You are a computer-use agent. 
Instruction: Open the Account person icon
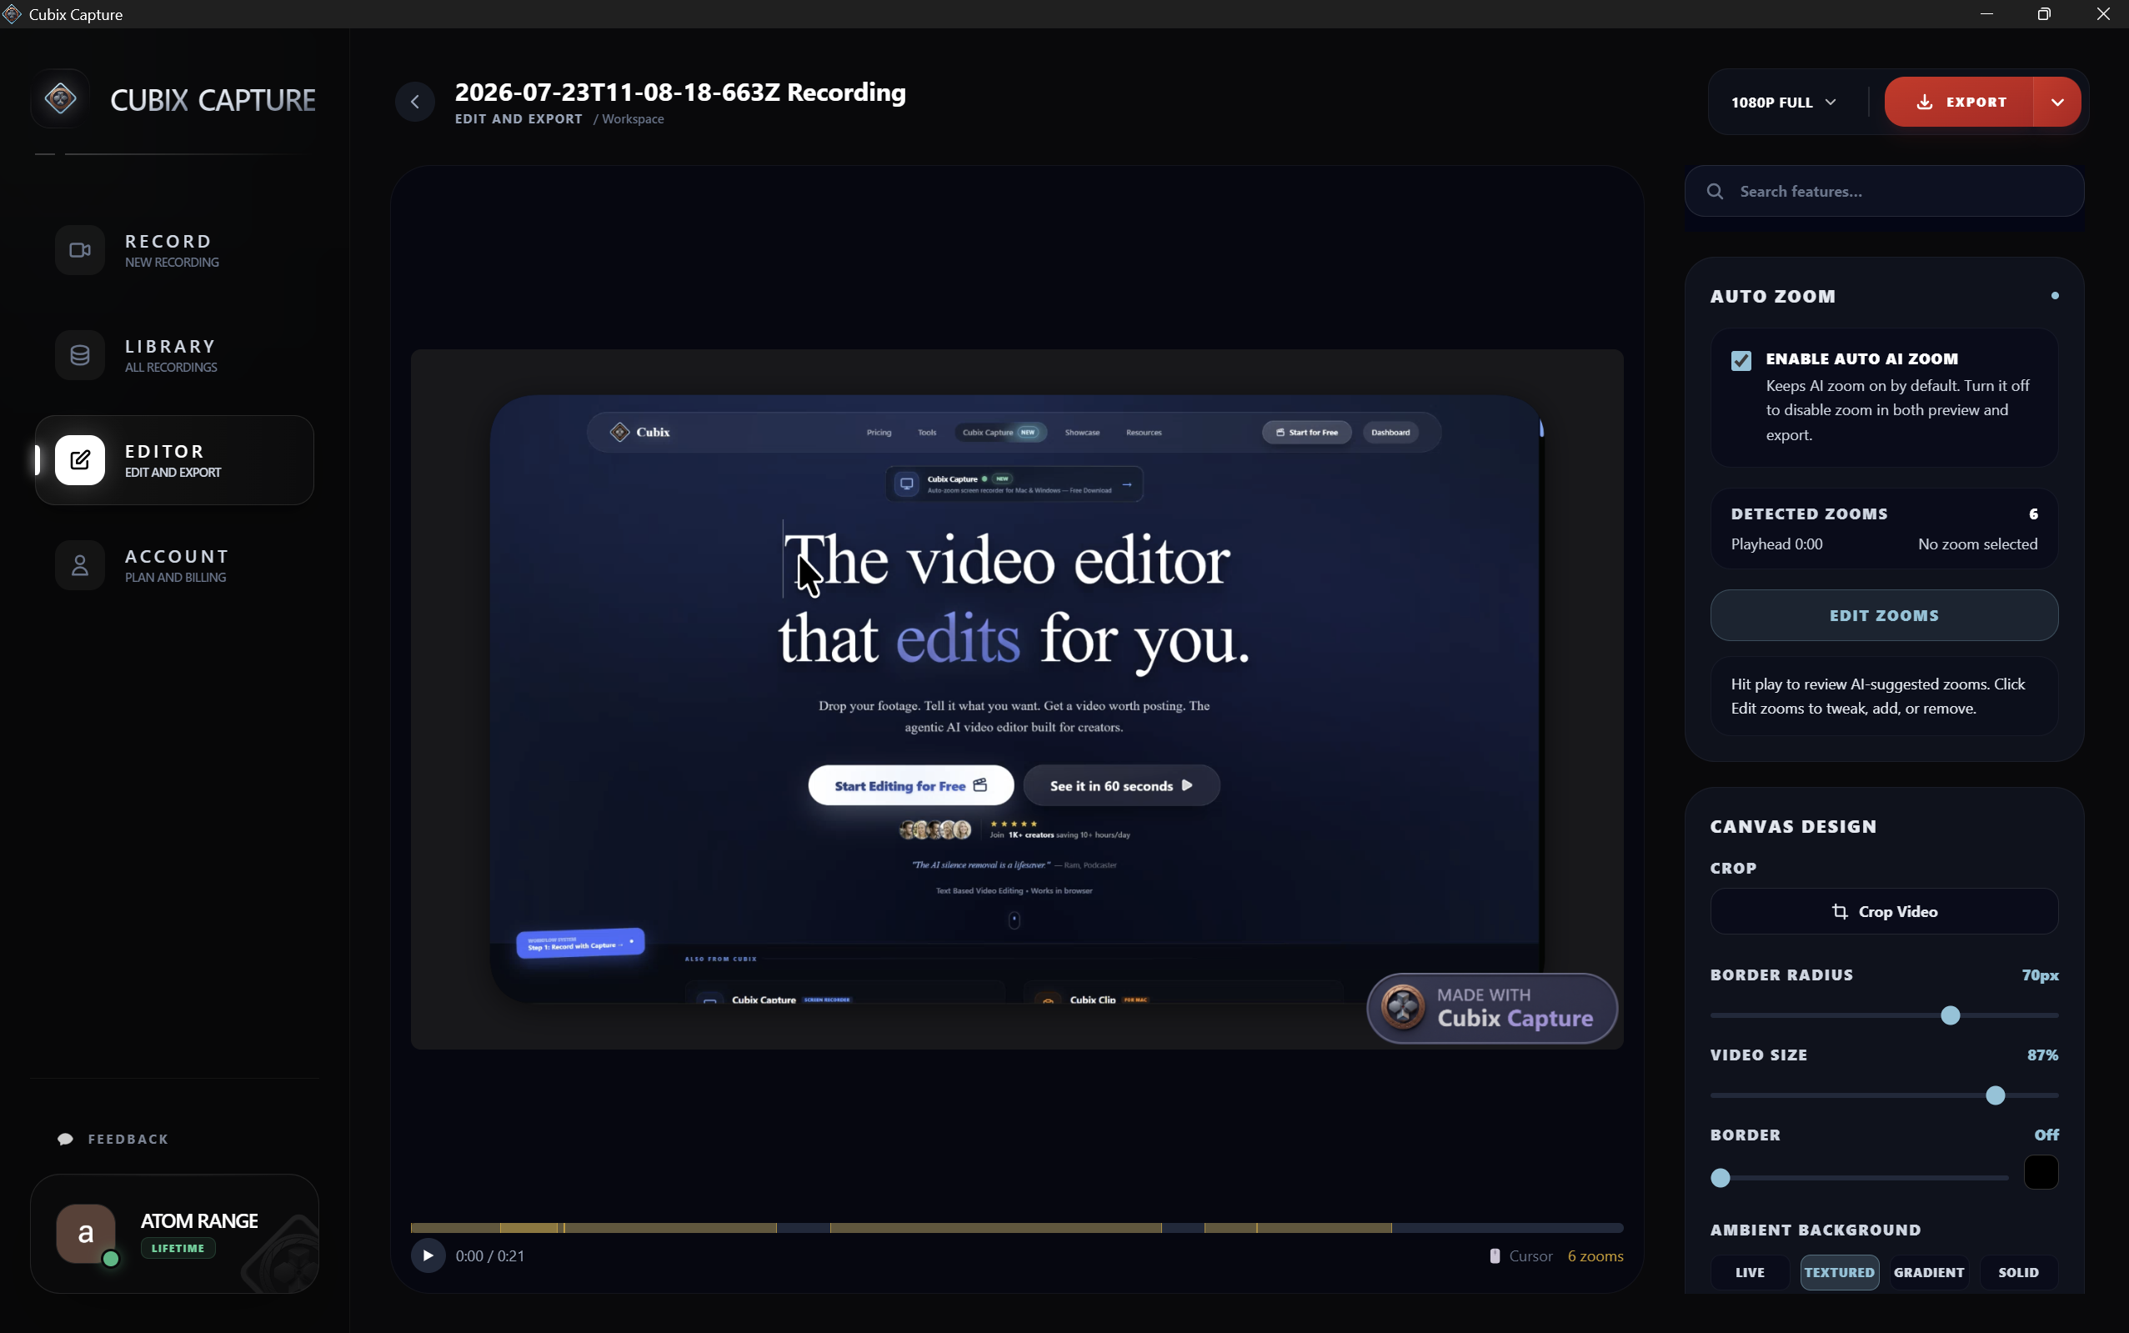[80, 565]
